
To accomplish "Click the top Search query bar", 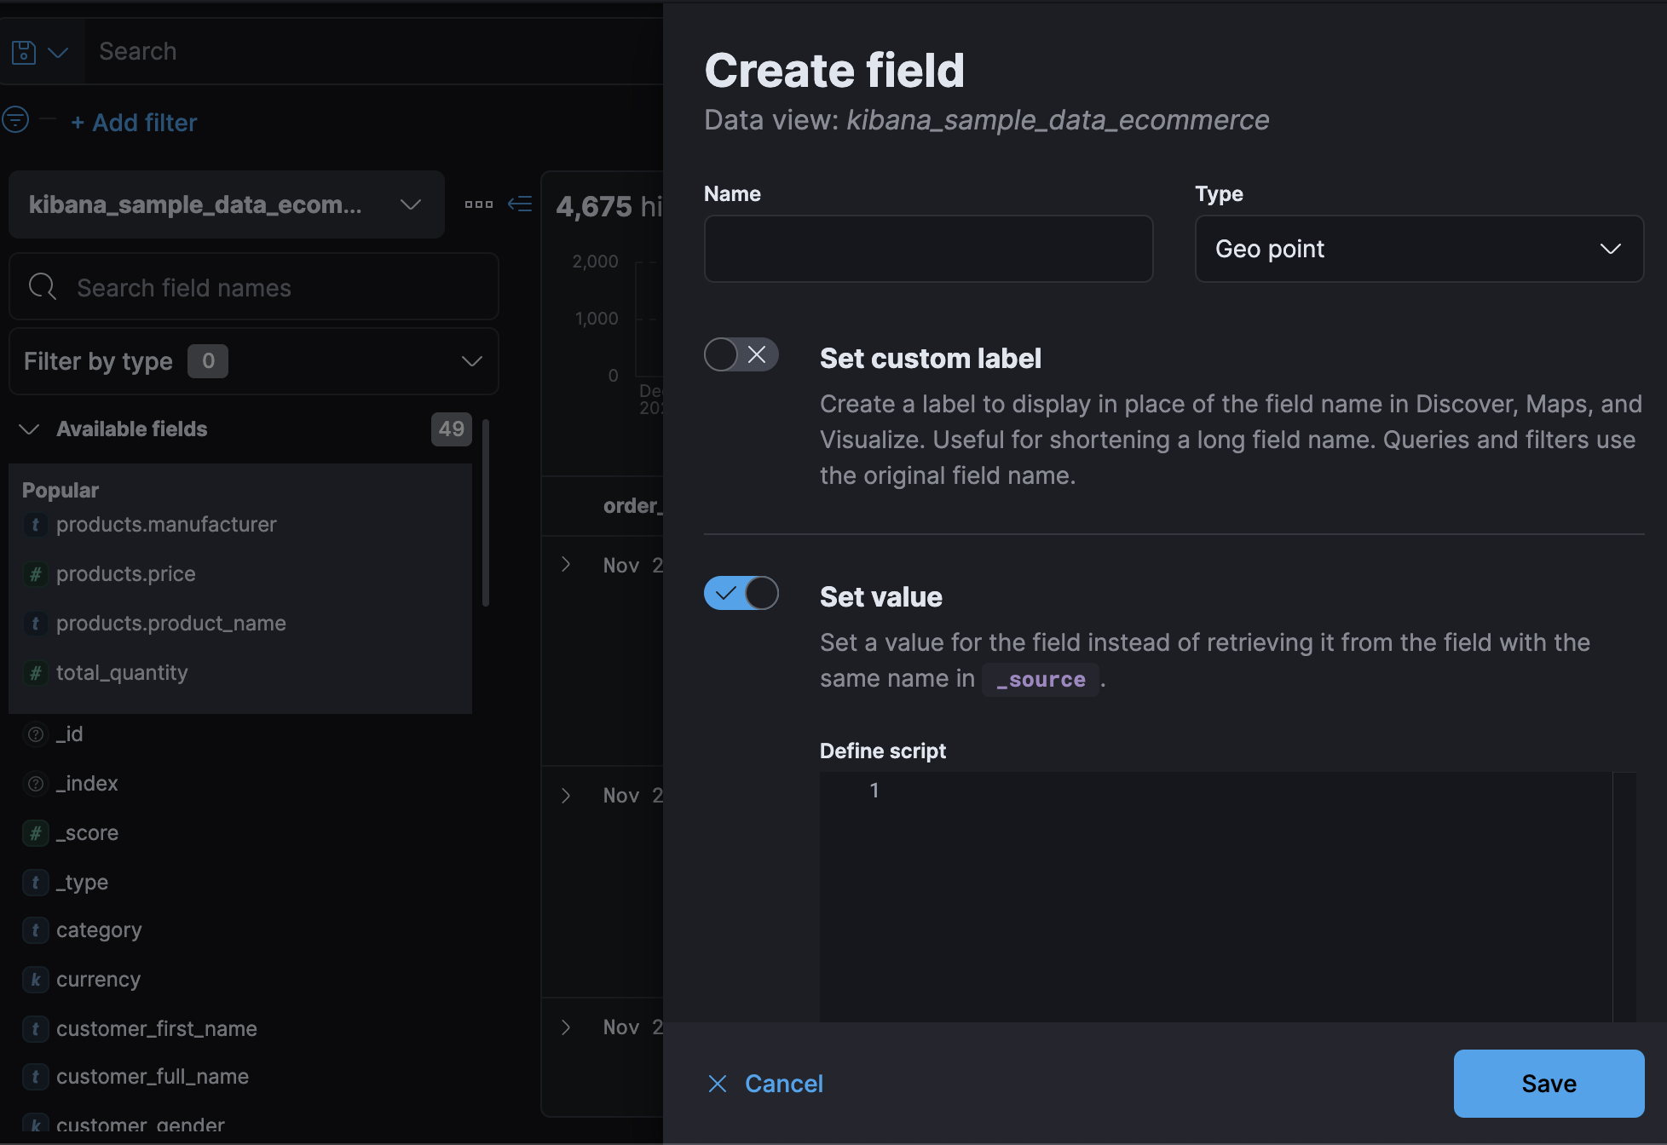I will point(375,51).
